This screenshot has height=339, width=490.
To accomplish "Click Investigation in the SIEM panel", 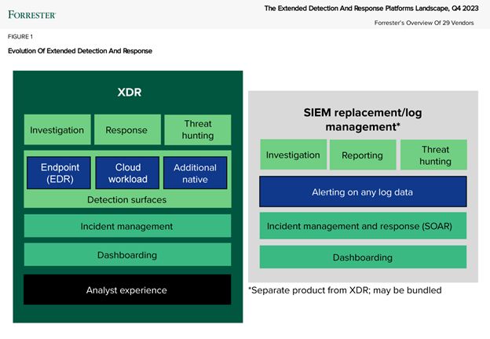I will point(293,155).
